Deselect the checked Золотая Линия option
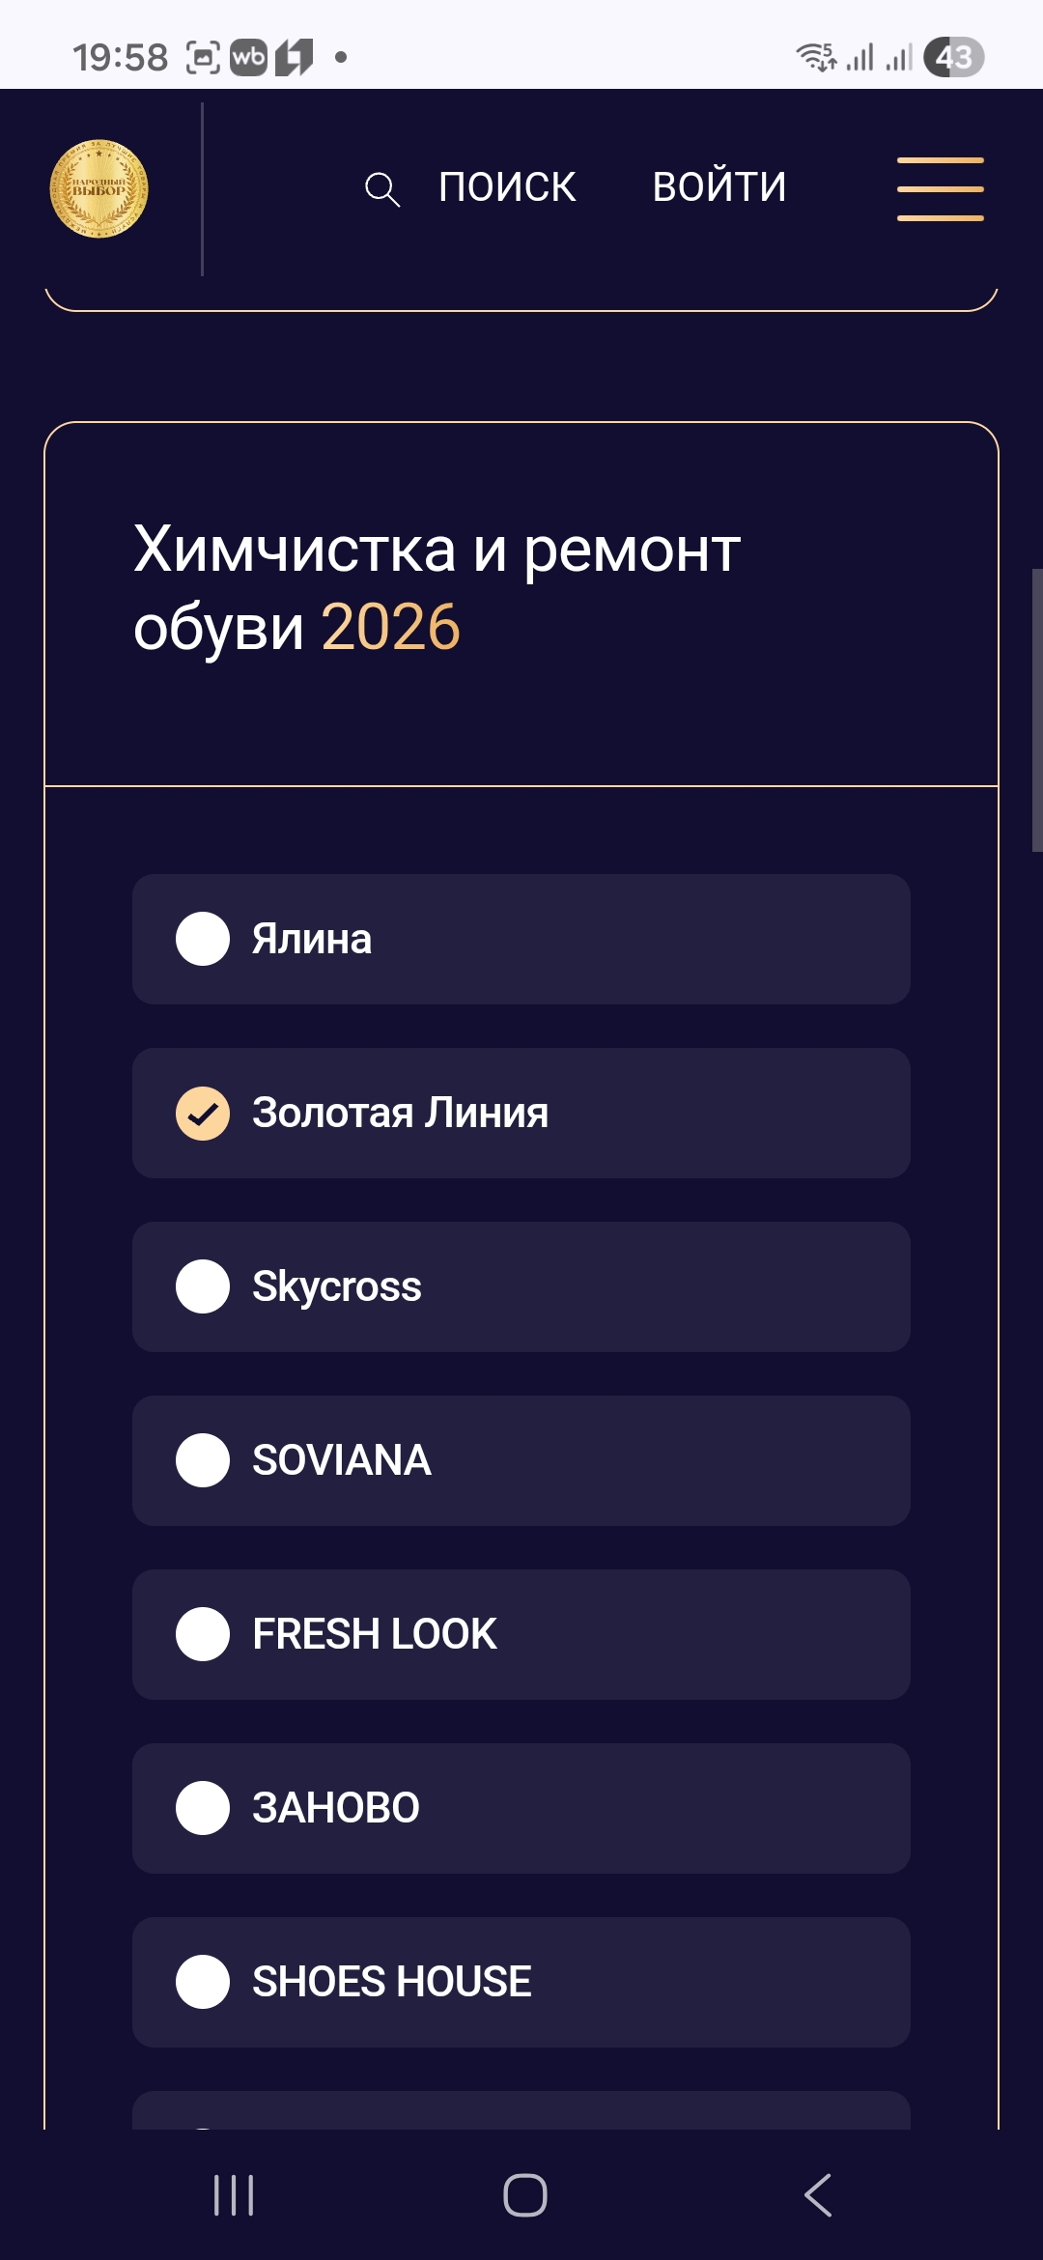 [203, 1113]
